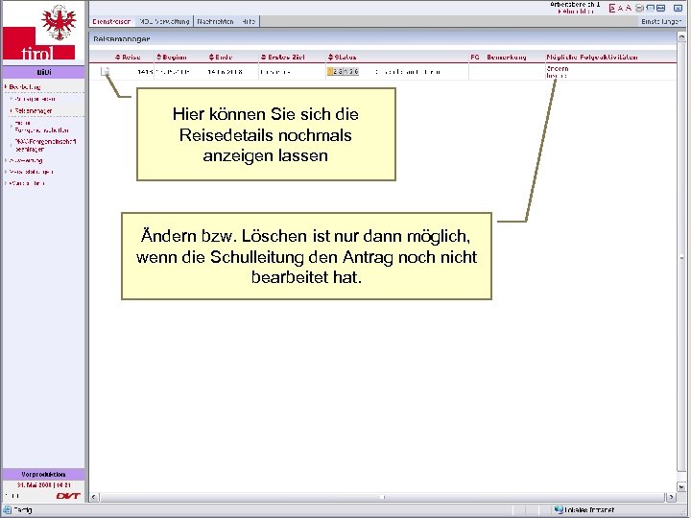Image resolution: width=691 pixels, height=518 pixels.
Task: Click the trip number cell in row
Action: 145,71
